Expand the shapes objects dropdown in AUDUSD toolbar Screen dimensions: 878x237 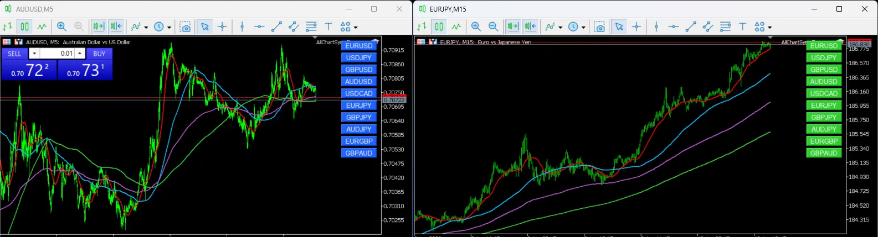coord(348,27)
